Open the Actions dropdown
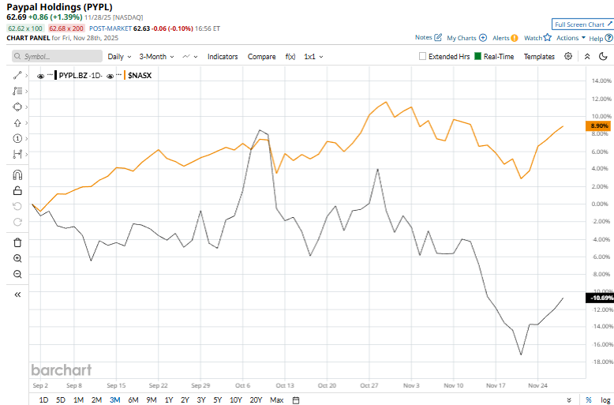Image resolution: width=614 pixels, height=405 pixels. 571,38
